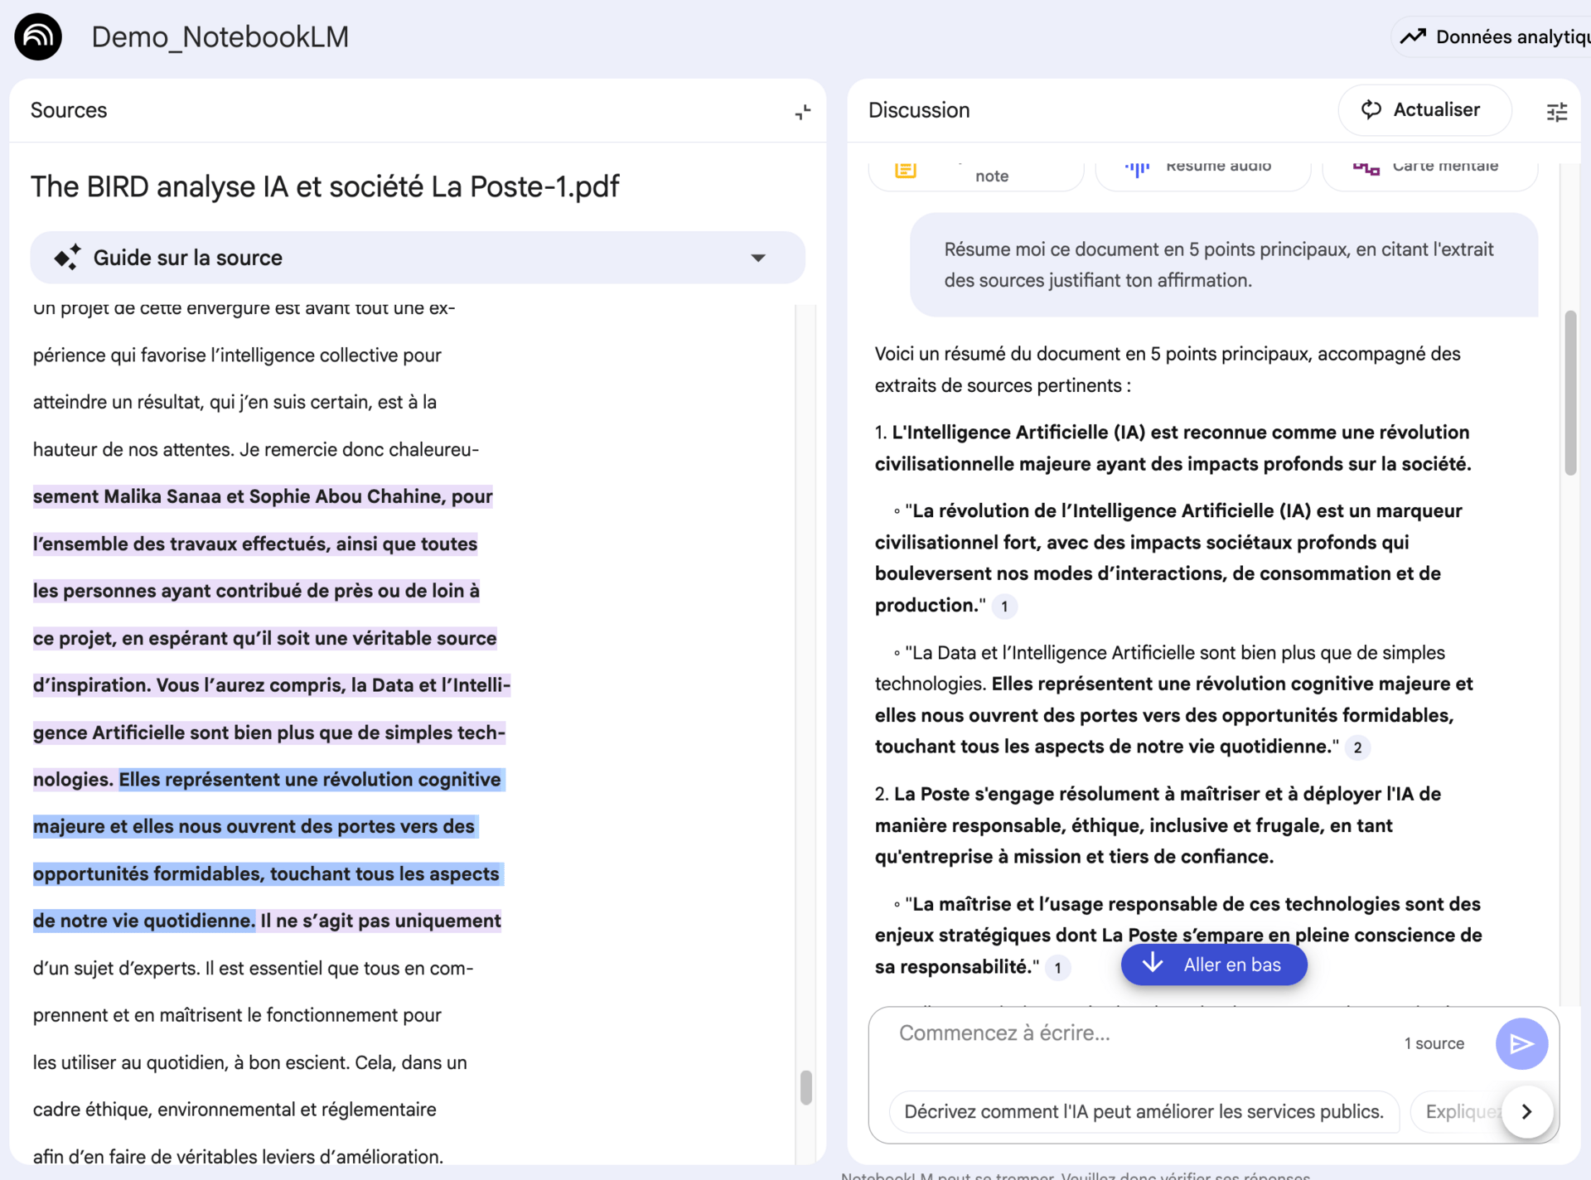Click the down arrow icon in Aller en bas
The height and width of the screenshot is (1180, 1591).
1153,964
